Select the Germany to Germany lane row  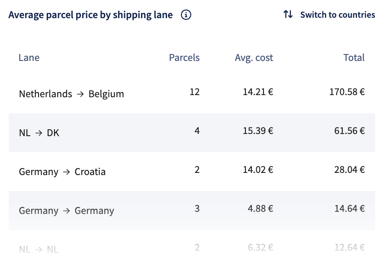tap(192, 211)
